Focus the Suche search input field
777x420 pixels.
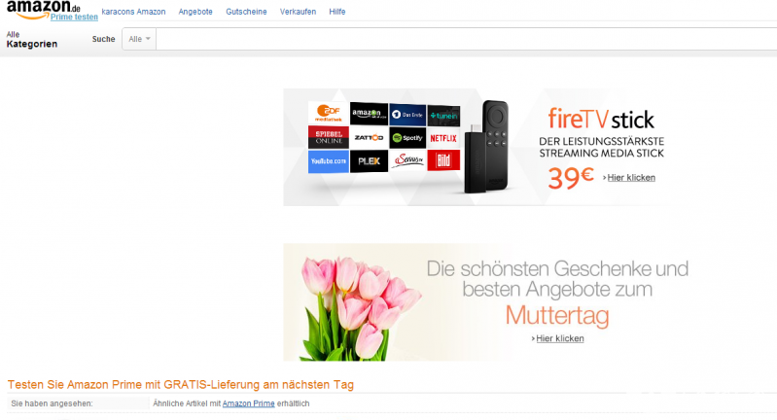[x=467, y=39]
